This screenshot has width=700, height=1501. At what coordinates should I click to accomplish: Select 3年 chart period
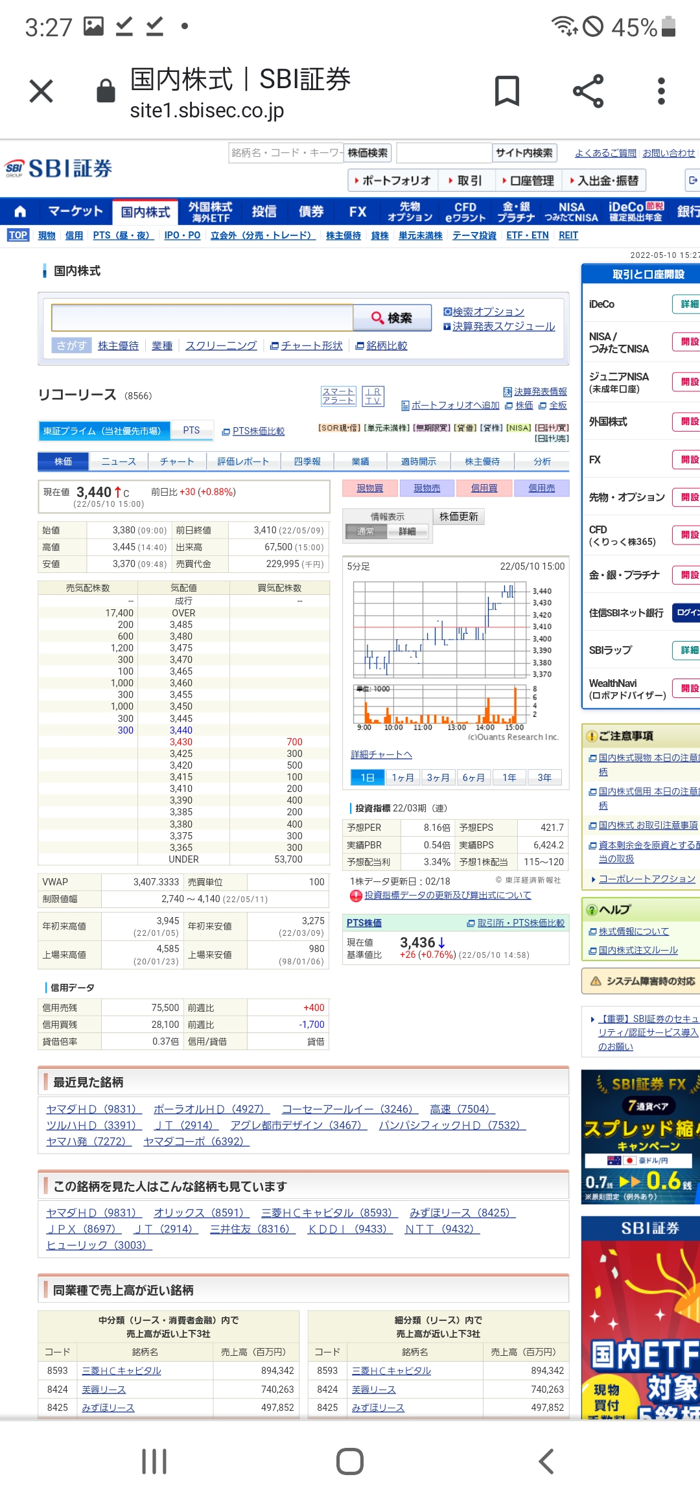pos(544,777)
